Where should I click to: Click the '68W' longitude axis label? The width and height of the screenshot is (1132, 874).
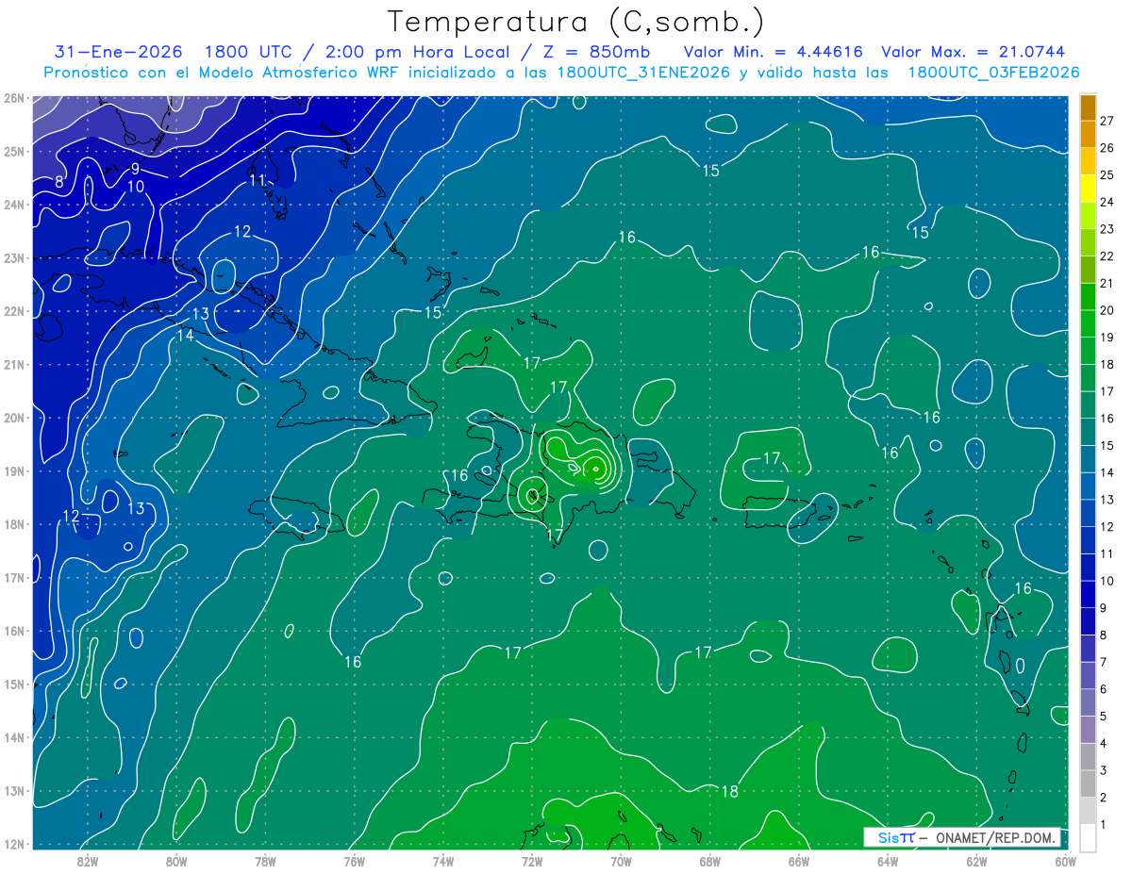pyautogui.click(x=709, y=860)
